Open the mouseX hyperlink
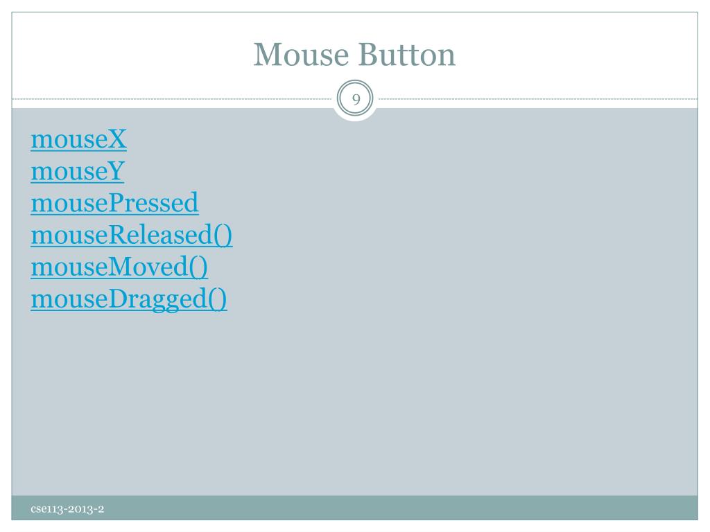The height and width of the screenshot is (532, 710). click(78, 139)
